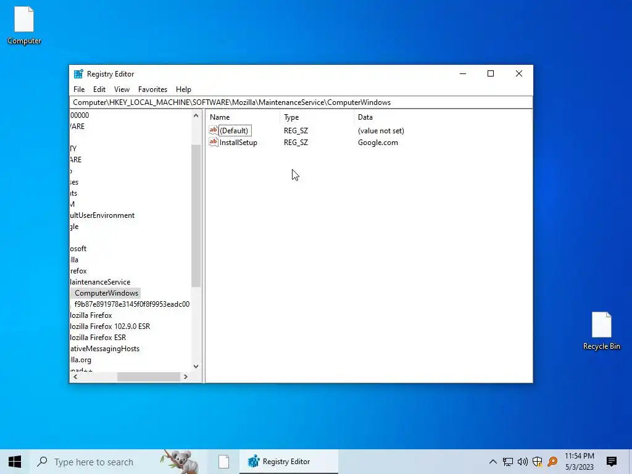Open the View menu
This screenshot has height=474, width=632.
122,89
